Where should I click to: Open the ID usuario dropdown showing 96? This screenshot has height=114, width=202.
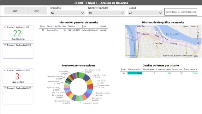click(x=67, y=13)
